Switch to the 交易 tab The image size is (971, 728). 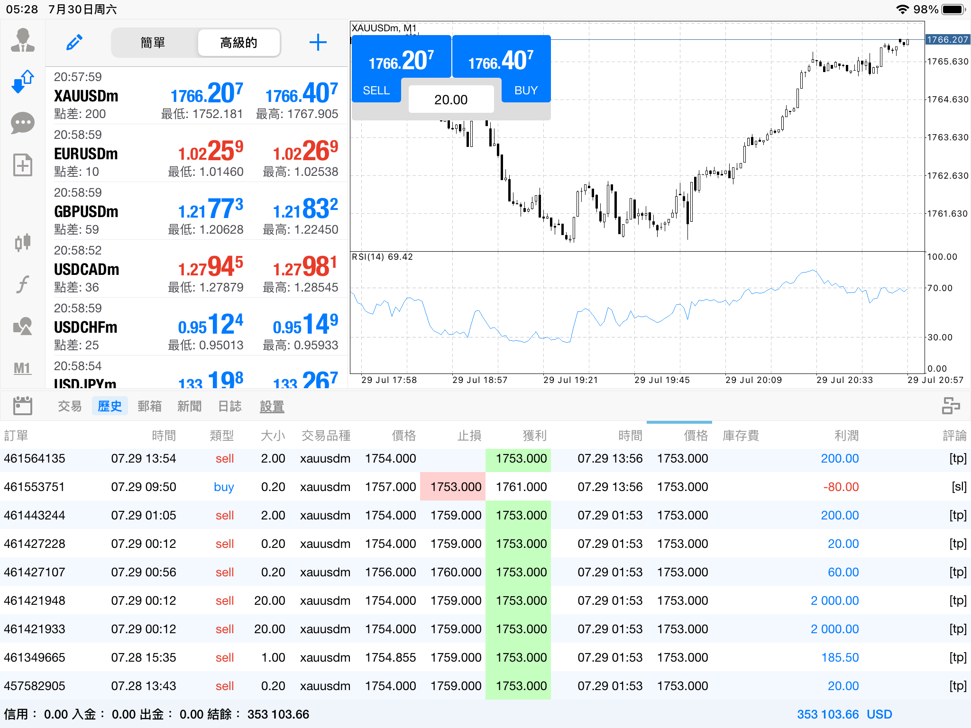tap(70, 406)
